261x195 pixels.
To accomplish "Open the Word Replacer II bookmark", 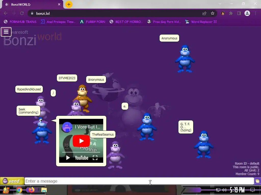I will click(201, 22).
